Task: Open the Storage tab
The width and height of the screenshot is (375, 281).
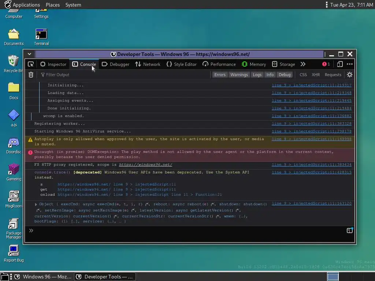Action: pyautogui.click(x=284, y=64)
